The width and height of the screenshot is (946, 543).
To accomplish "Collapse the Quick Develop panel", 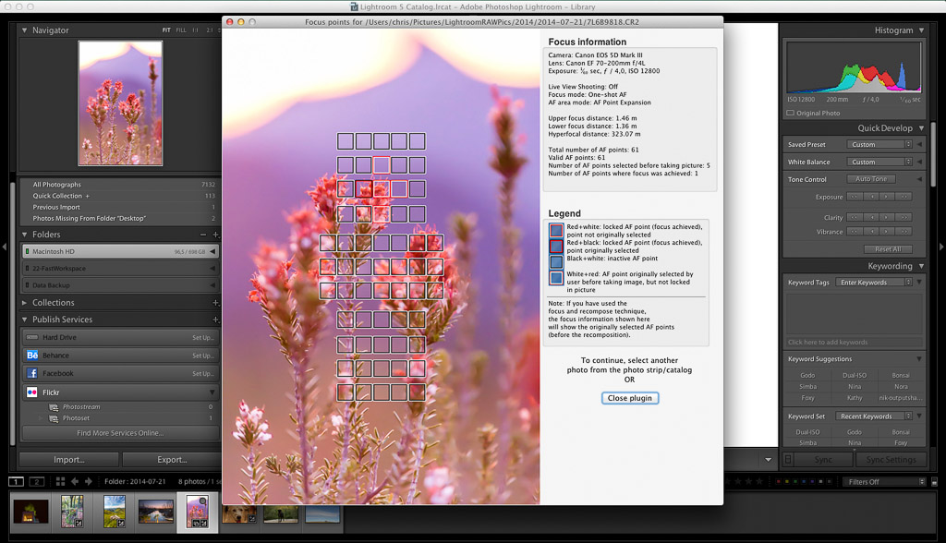I will (921, 128).
